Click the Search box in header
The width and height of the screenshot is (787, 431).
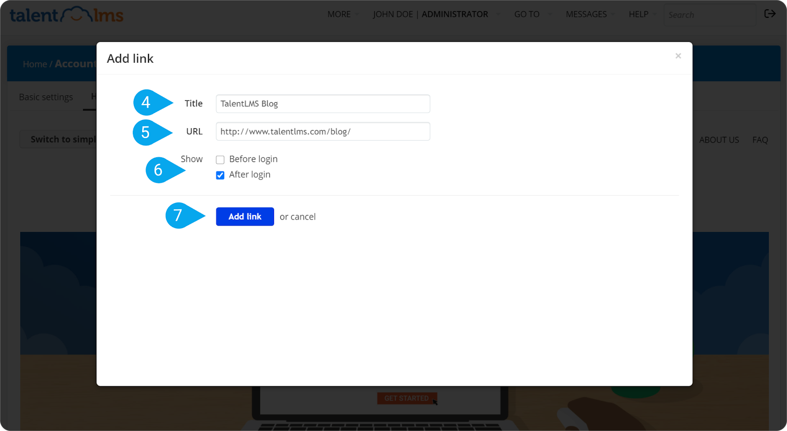click(710, 15)
